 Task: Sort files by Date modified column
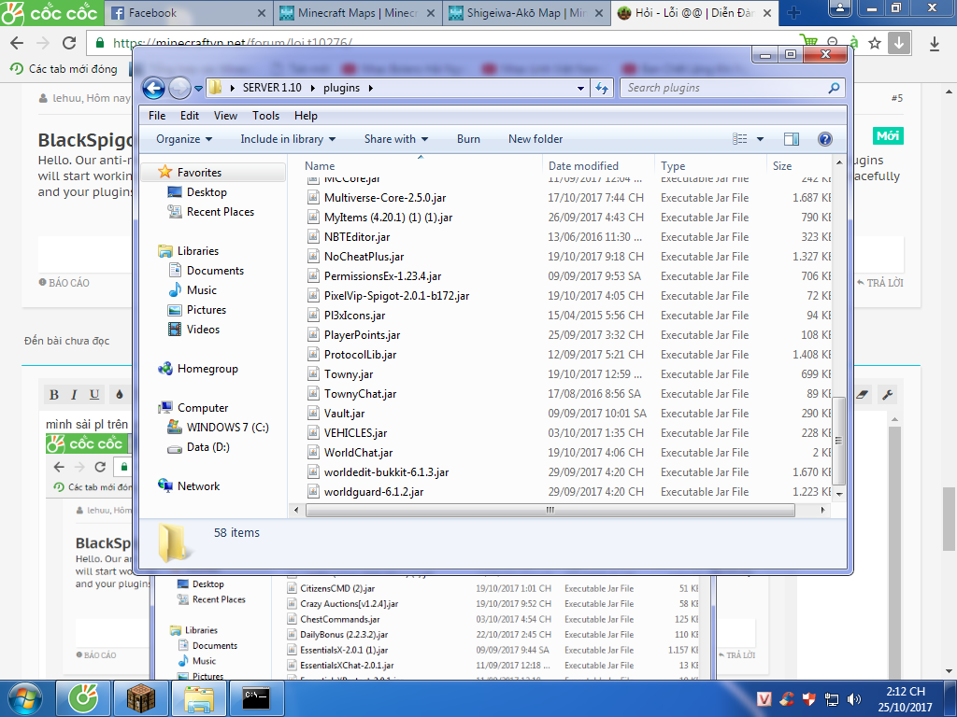pyautogui.click(x=583, y=166)
